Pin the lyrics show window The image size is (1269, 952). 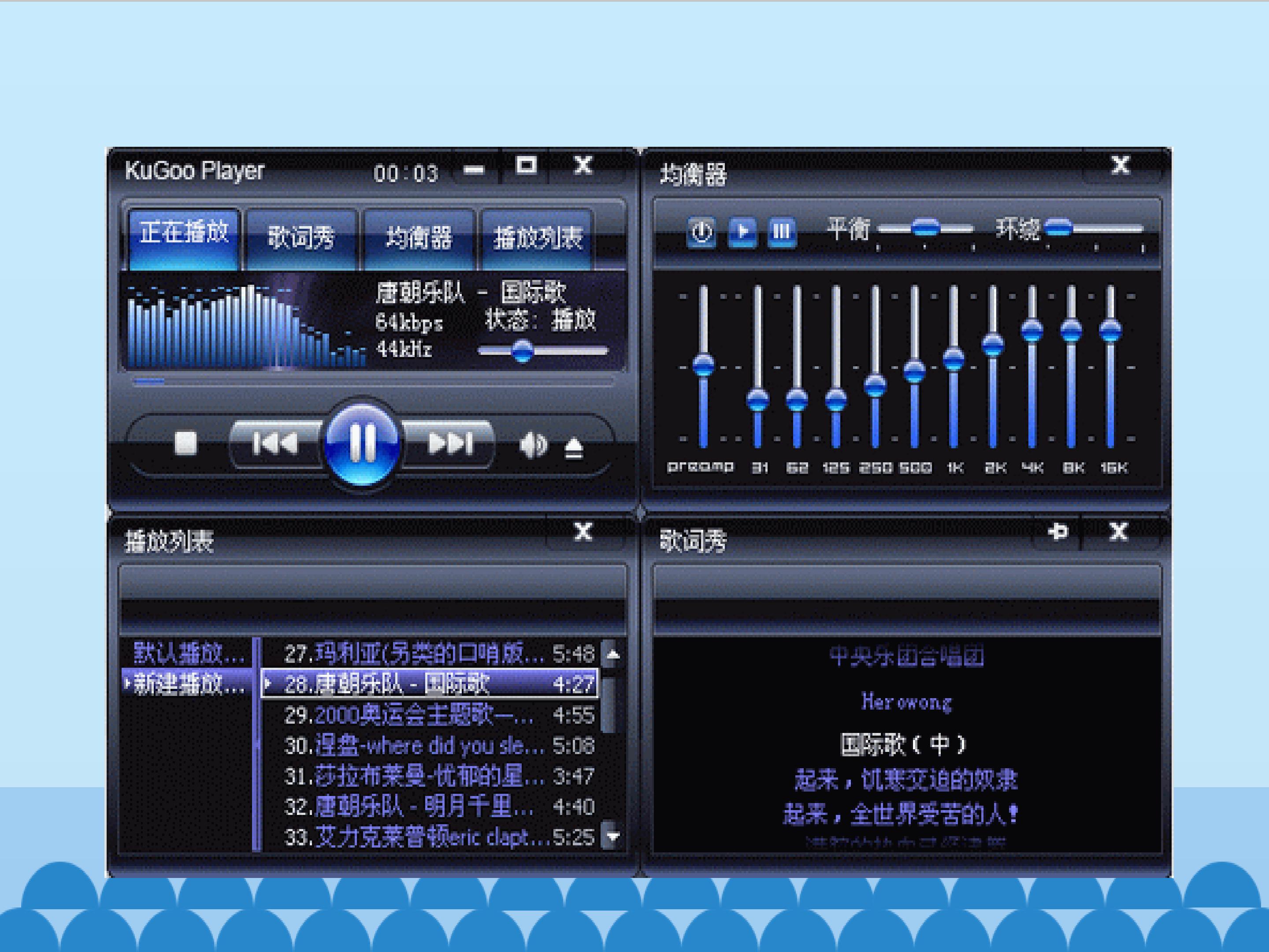(1058, 532)
